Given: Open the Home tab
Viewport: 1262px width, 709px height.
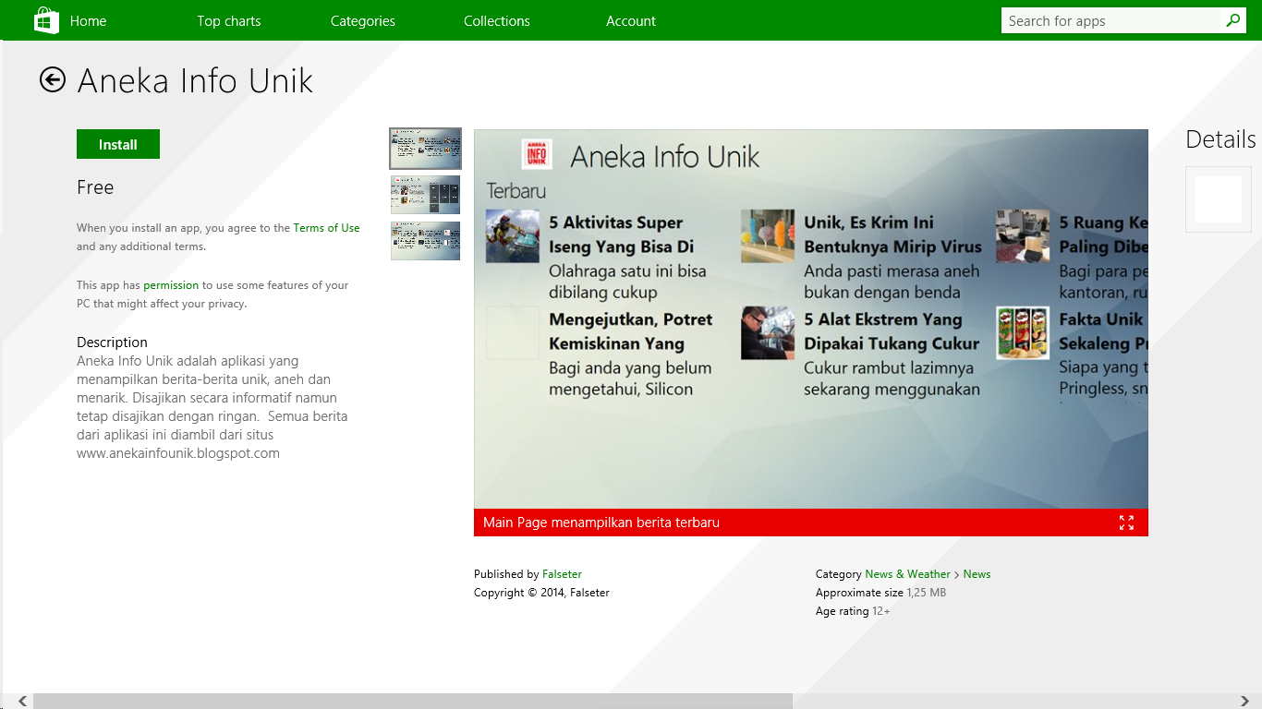Looking at the screenshot, I should 89,20.
